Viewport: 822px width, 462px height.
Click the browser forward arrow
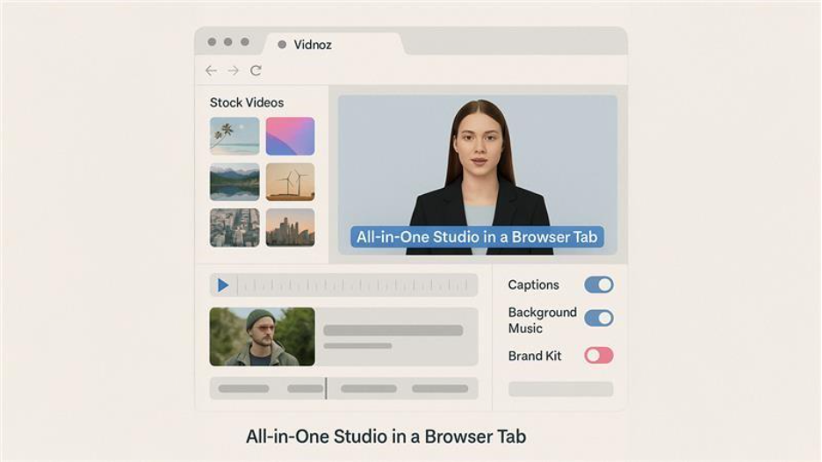coord(233,70)
